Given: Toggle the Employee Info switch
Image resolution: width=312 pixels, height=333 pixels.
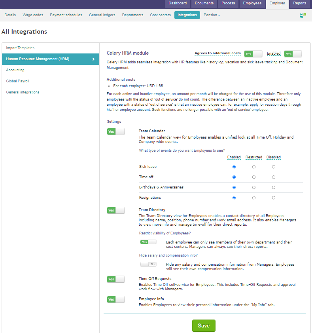Looking at the screenshot, I should (x=116, y=299).
